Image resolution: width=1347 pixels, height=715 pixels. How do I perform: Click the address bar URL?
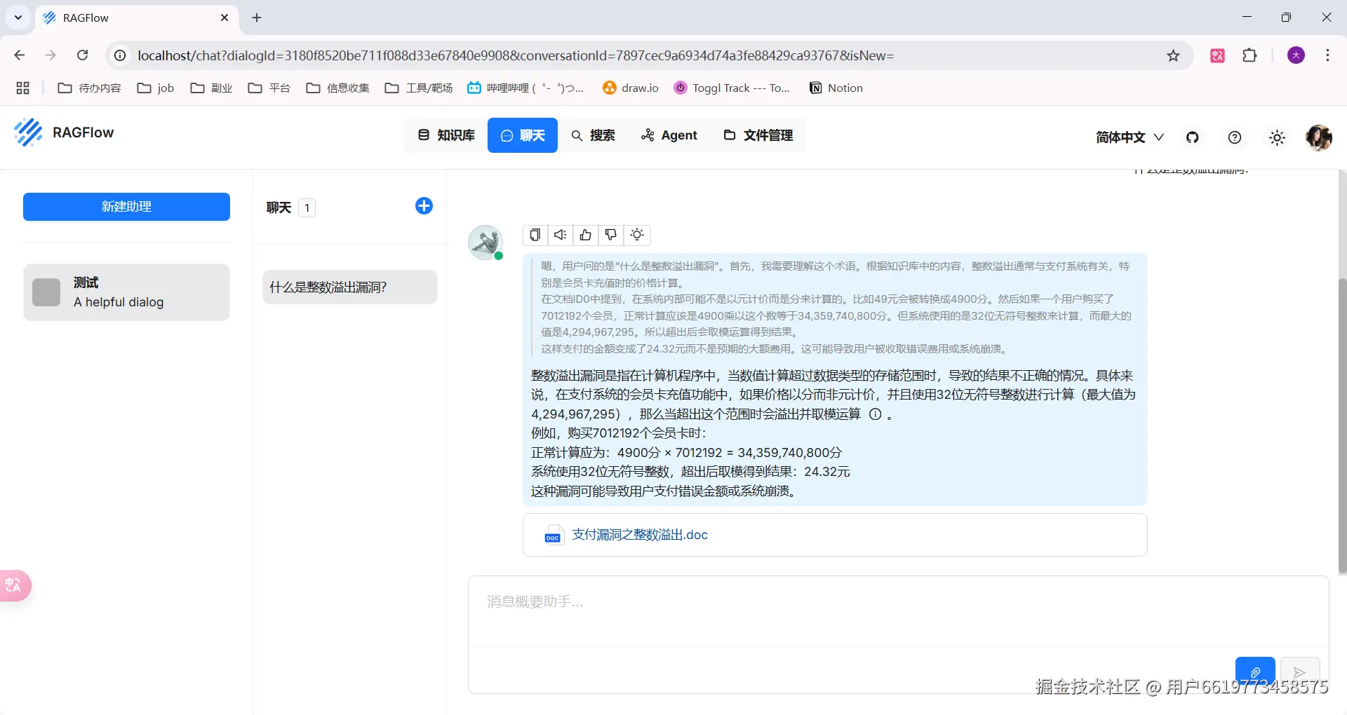[516, 55]
